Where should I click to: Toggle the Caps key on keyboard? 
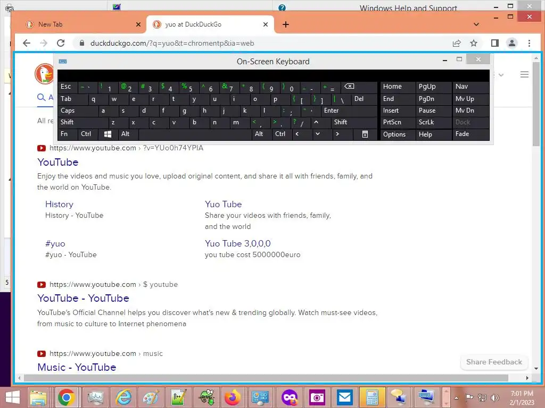[78, 110]
